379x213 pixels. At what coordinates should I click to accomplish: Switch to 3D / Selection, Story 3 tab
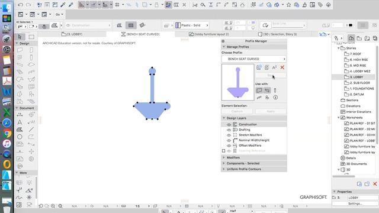click(278, 34)
